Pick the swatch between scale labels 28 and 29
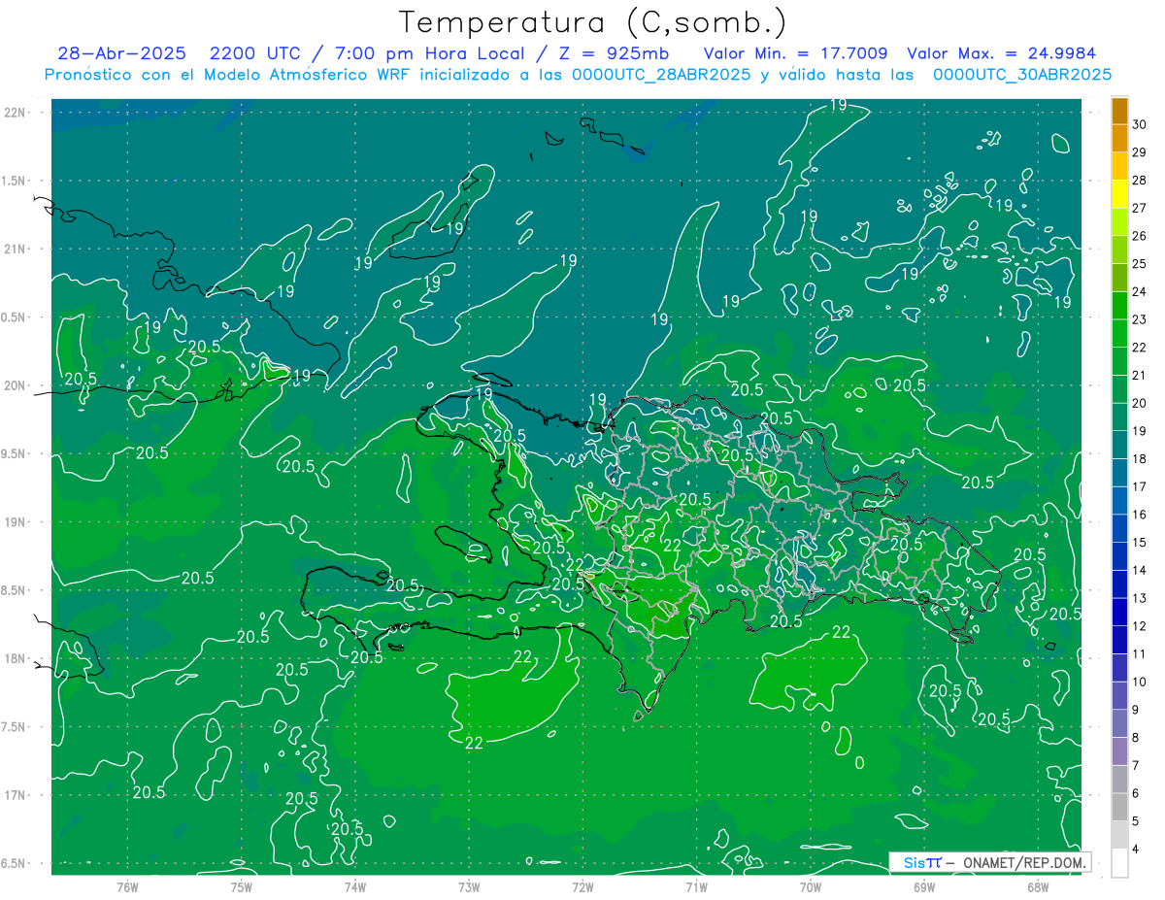This screenshot has width=1165, height=900. click(1119, 167)
